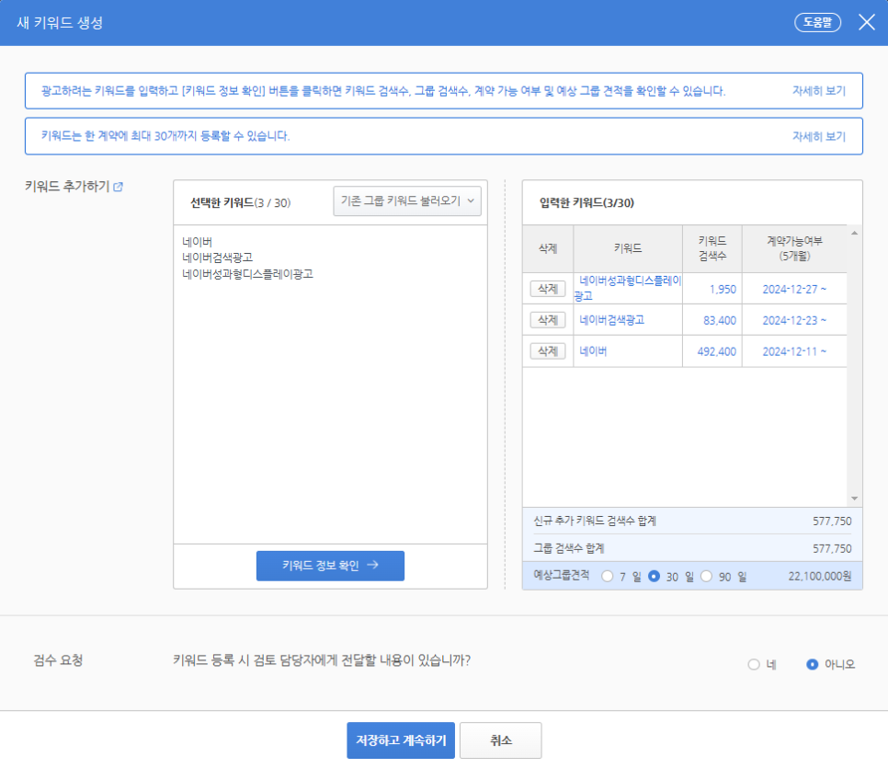
Task: Close the 새 키워드 생성 dialog
Action: [867, 23]
